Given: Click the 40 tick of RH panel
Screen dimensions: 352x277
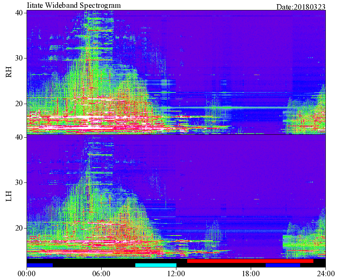Looking at the screenshot, I should (19, 13).
